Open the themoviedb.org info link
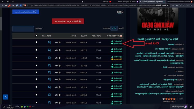 click(159, 94)
